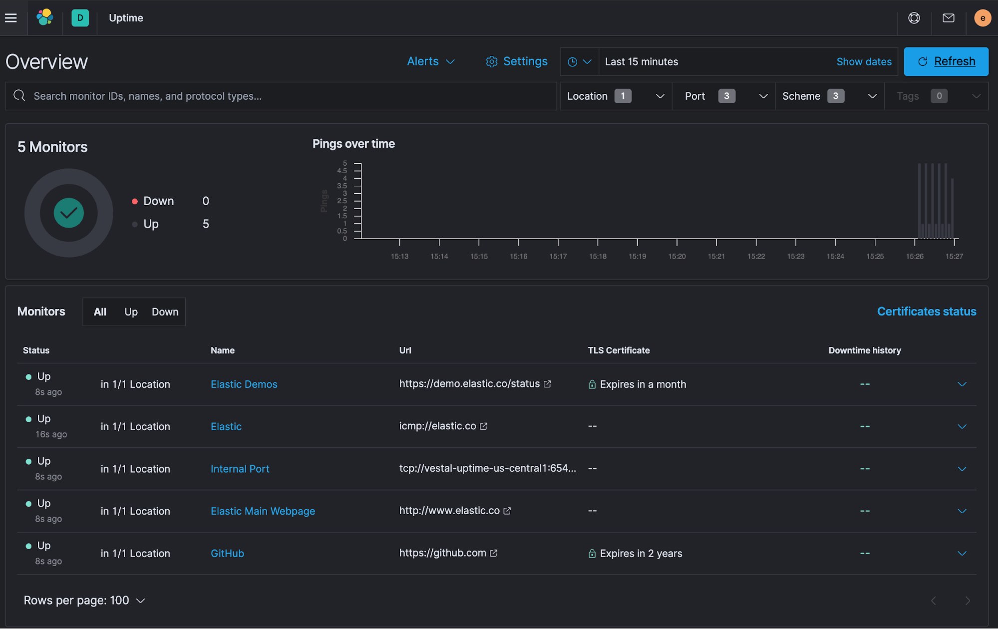The height and width of the screenshot is (629, 998).
Task: Click Show dates link
Action: [x=864, y=62]
